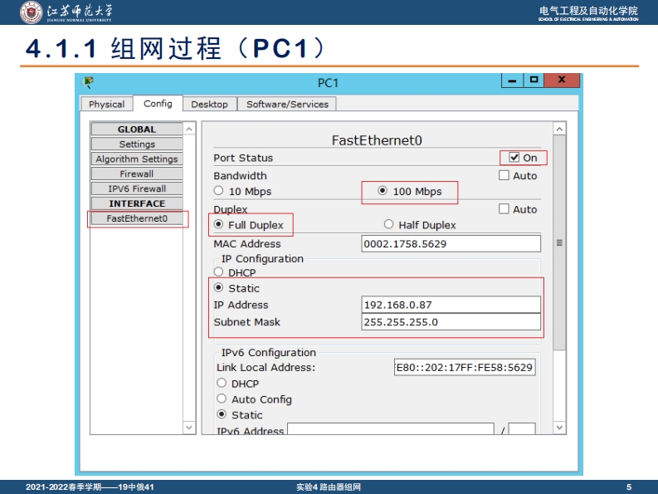
Task: Open the Desktop tab
Action: 209,105
